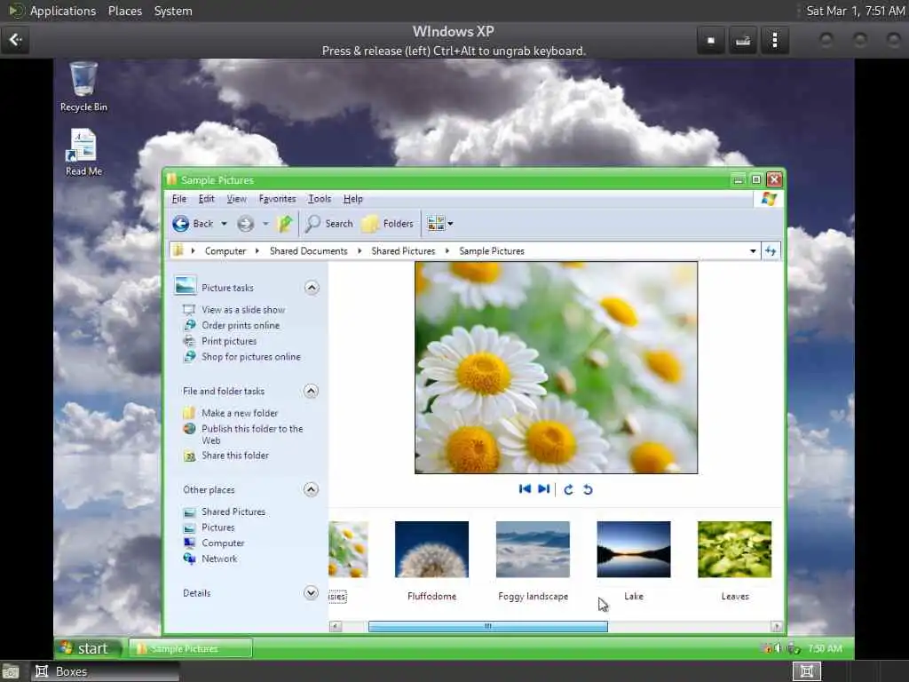The height and width of the screenshot is (682, 909).
Task: Click Publish this folder to the Web
Action: pos(252,434)
